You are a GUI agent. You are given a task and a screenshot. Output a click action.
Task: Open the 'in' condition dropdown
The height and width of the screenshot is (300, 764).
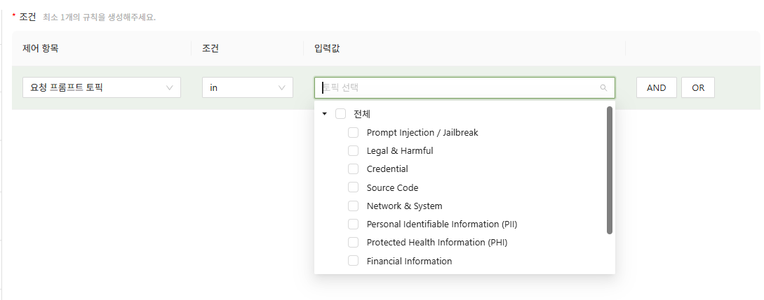click(x=248, y=88)
